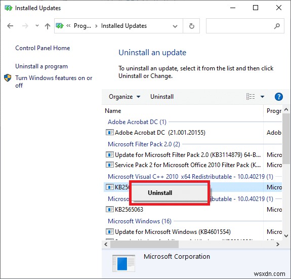Image resolution: width=291 pixels, height=279 pixels.
Task: Click icon of the Adobe Acrobat DC update
Action: (109, 133)
